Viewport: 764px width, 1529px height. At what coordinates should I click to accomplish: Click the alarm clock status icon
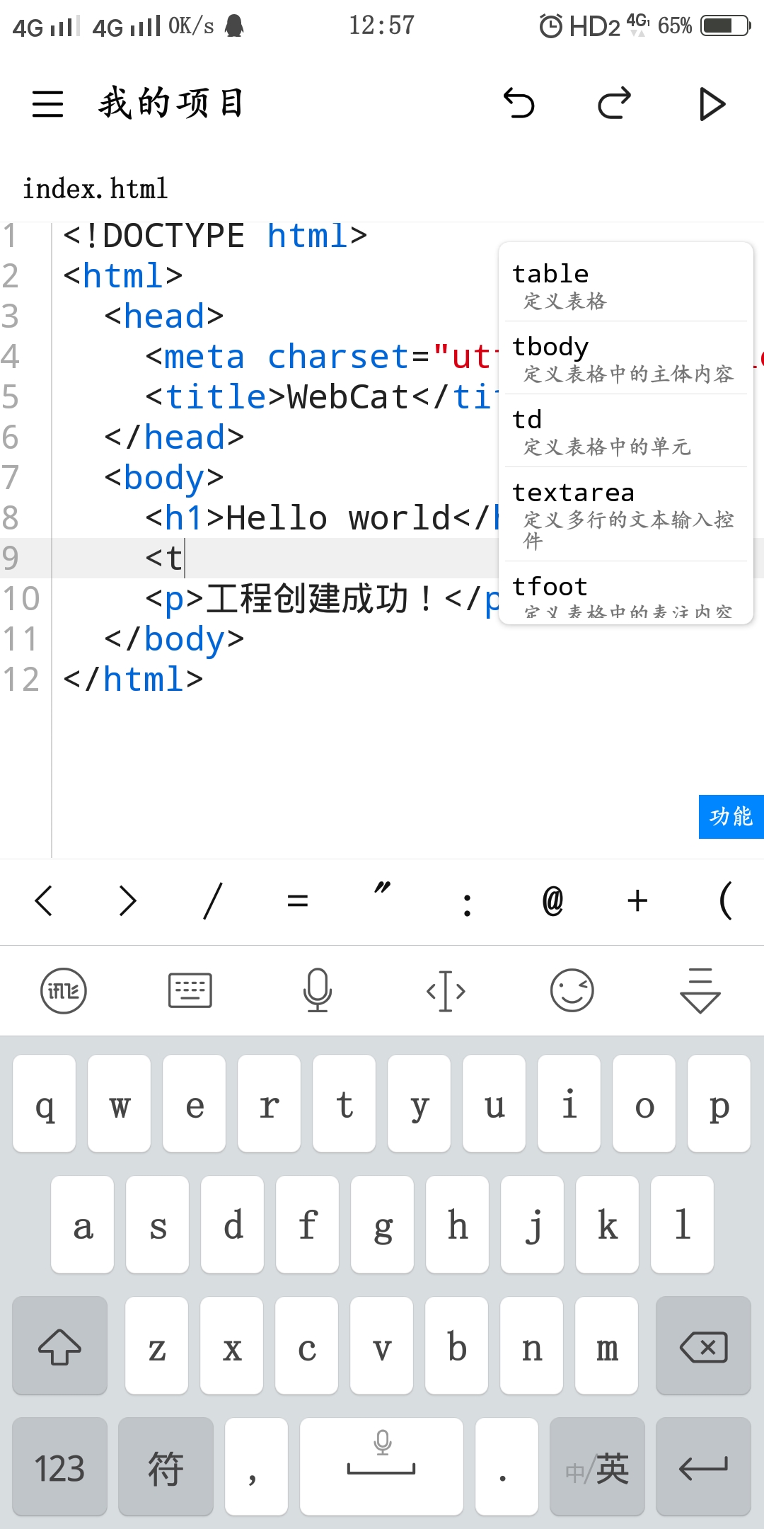tap(550, 26)
